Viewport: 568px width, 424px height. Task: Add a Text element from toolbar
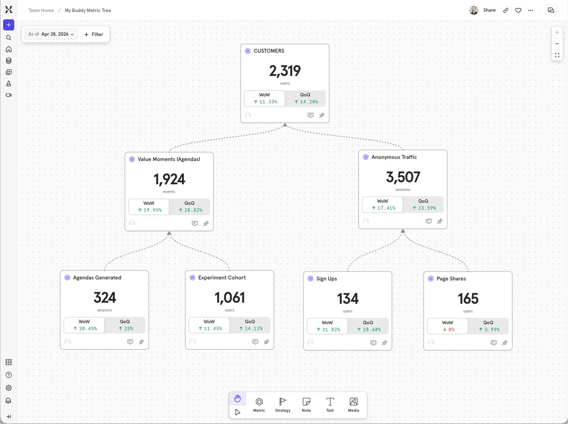330,405
